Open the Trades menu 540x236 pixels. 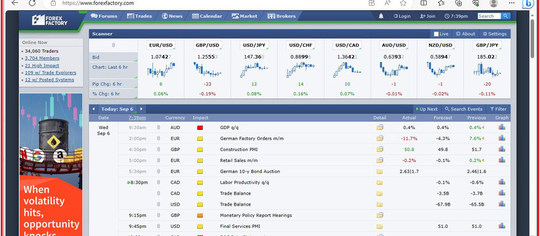pyautogui.click(x=140, y=16)
